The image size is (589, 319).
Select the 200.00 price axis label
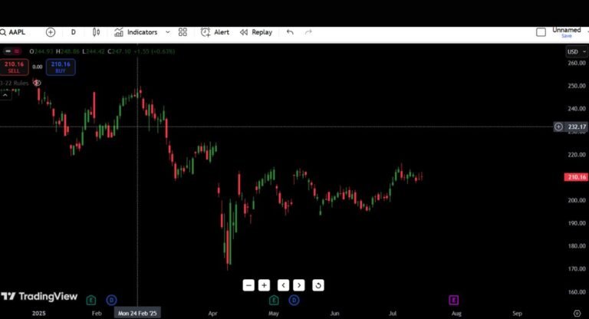point(577,201)
